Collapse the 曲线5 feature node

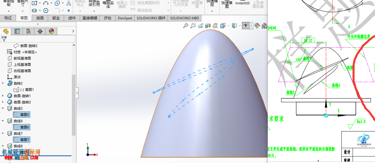(3, 108)
